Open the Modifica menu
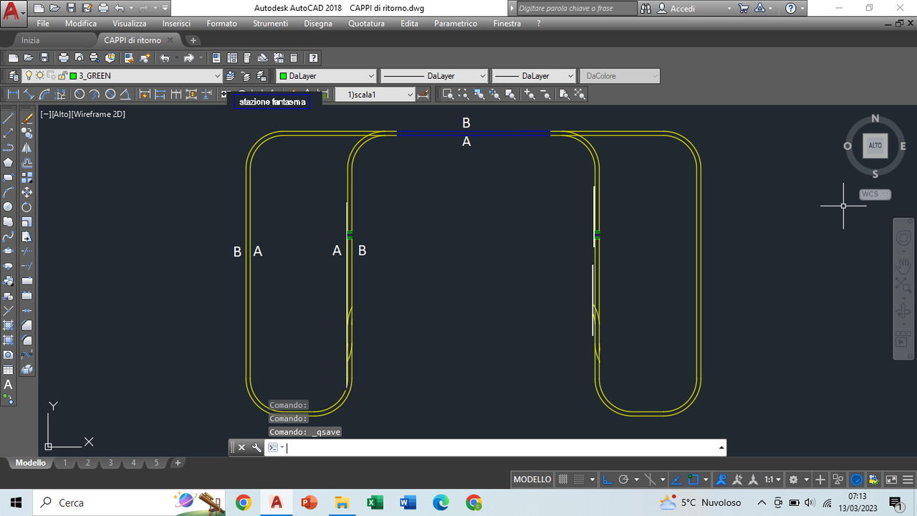 81,24
